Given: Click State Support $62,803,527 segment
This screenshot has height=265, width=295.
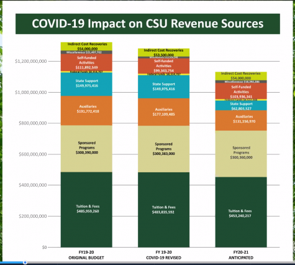Looking at the screenshot, I should 241,105.
